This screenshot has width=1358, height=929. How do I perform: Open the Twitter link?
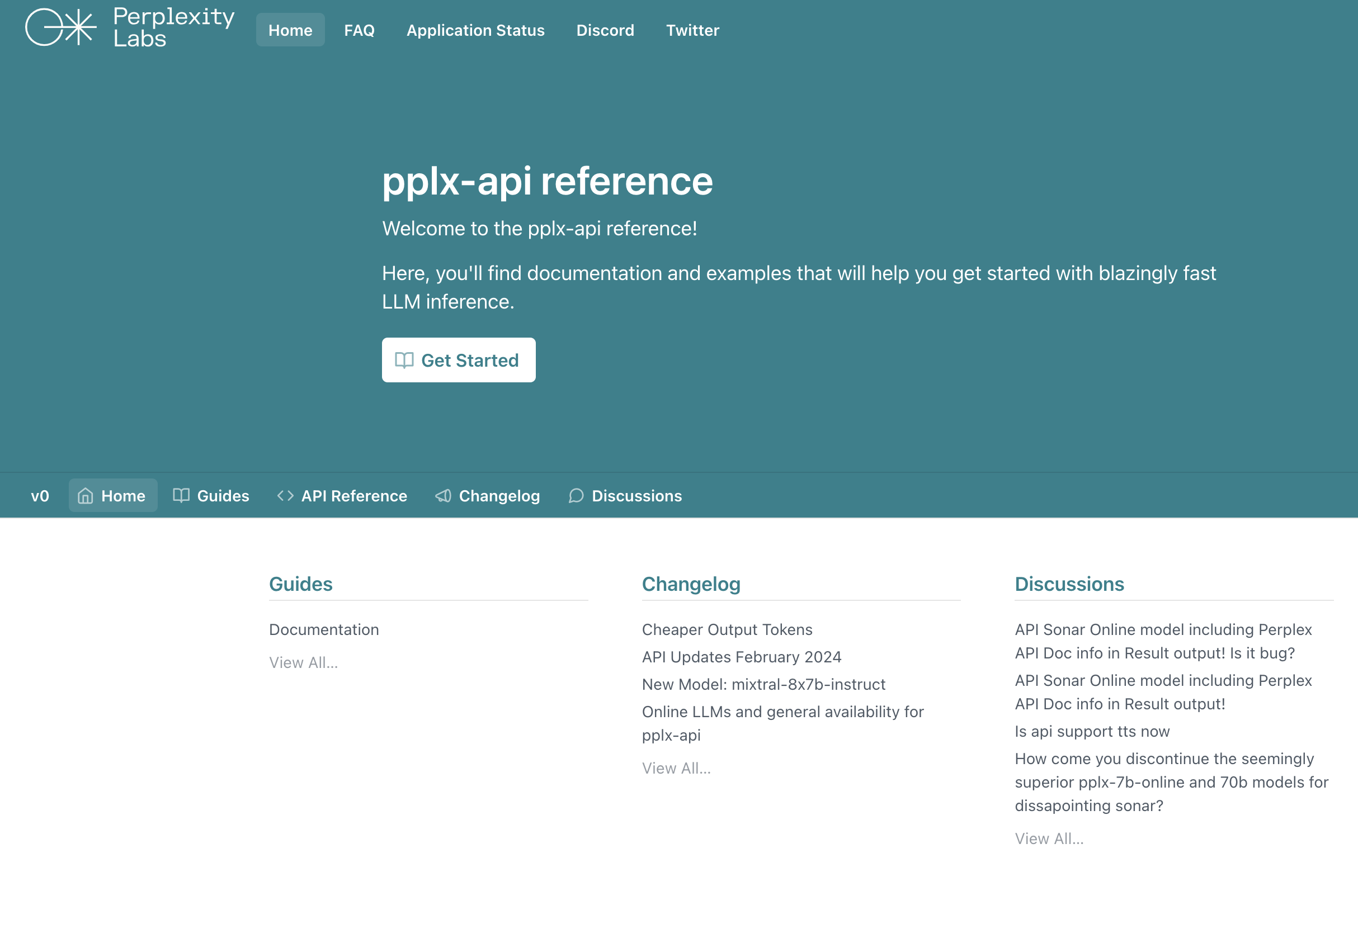[692, 30]
